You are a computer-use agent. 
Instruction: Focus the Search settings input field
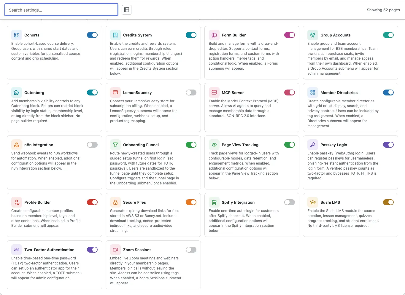[x=61, y=10]
